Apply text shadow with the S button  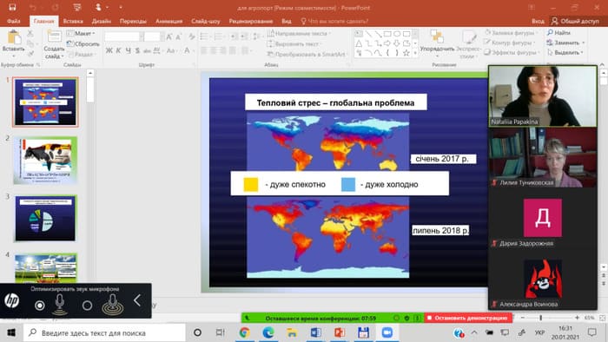[137, 50]
